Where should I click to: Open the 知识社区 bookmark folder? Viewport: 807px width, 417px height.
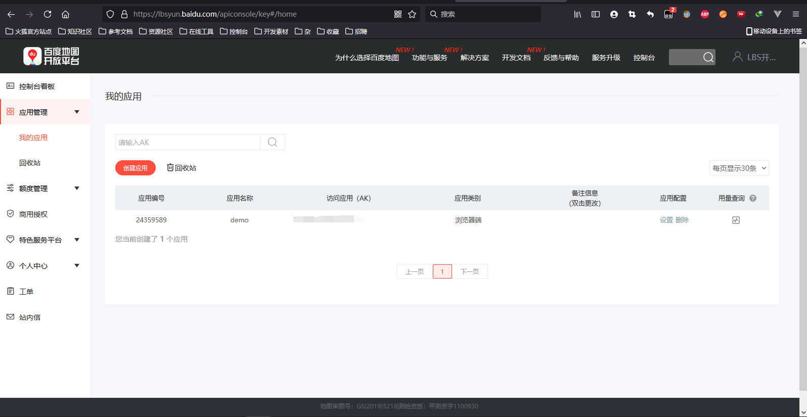(x=75, y=31)
